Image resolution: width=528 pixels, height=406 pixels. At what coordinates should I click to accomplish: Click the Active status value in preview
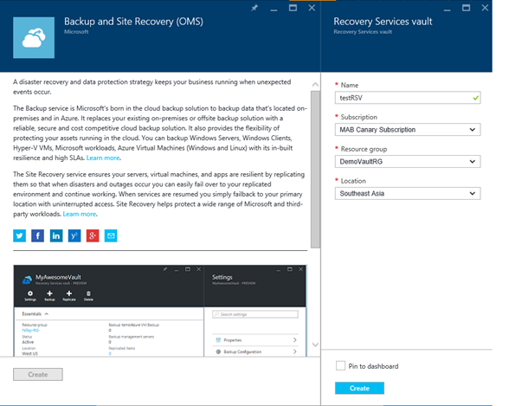pyautogui.click(x=28, y=342)
